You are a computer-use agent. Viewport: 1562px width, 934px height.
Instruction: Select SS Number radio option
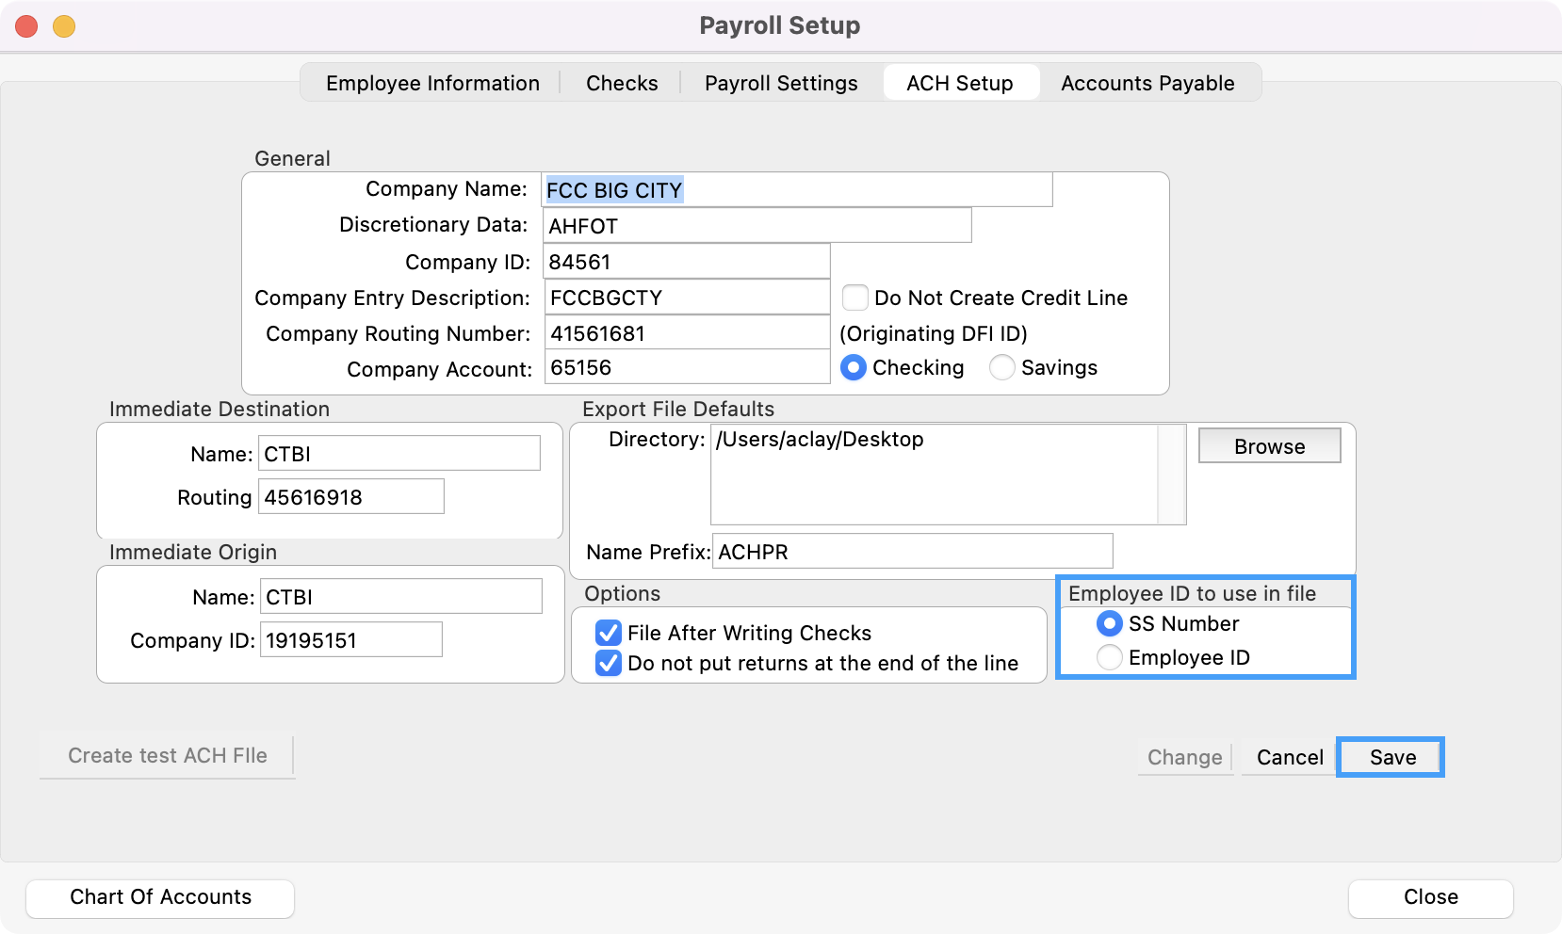point(1110,623)
